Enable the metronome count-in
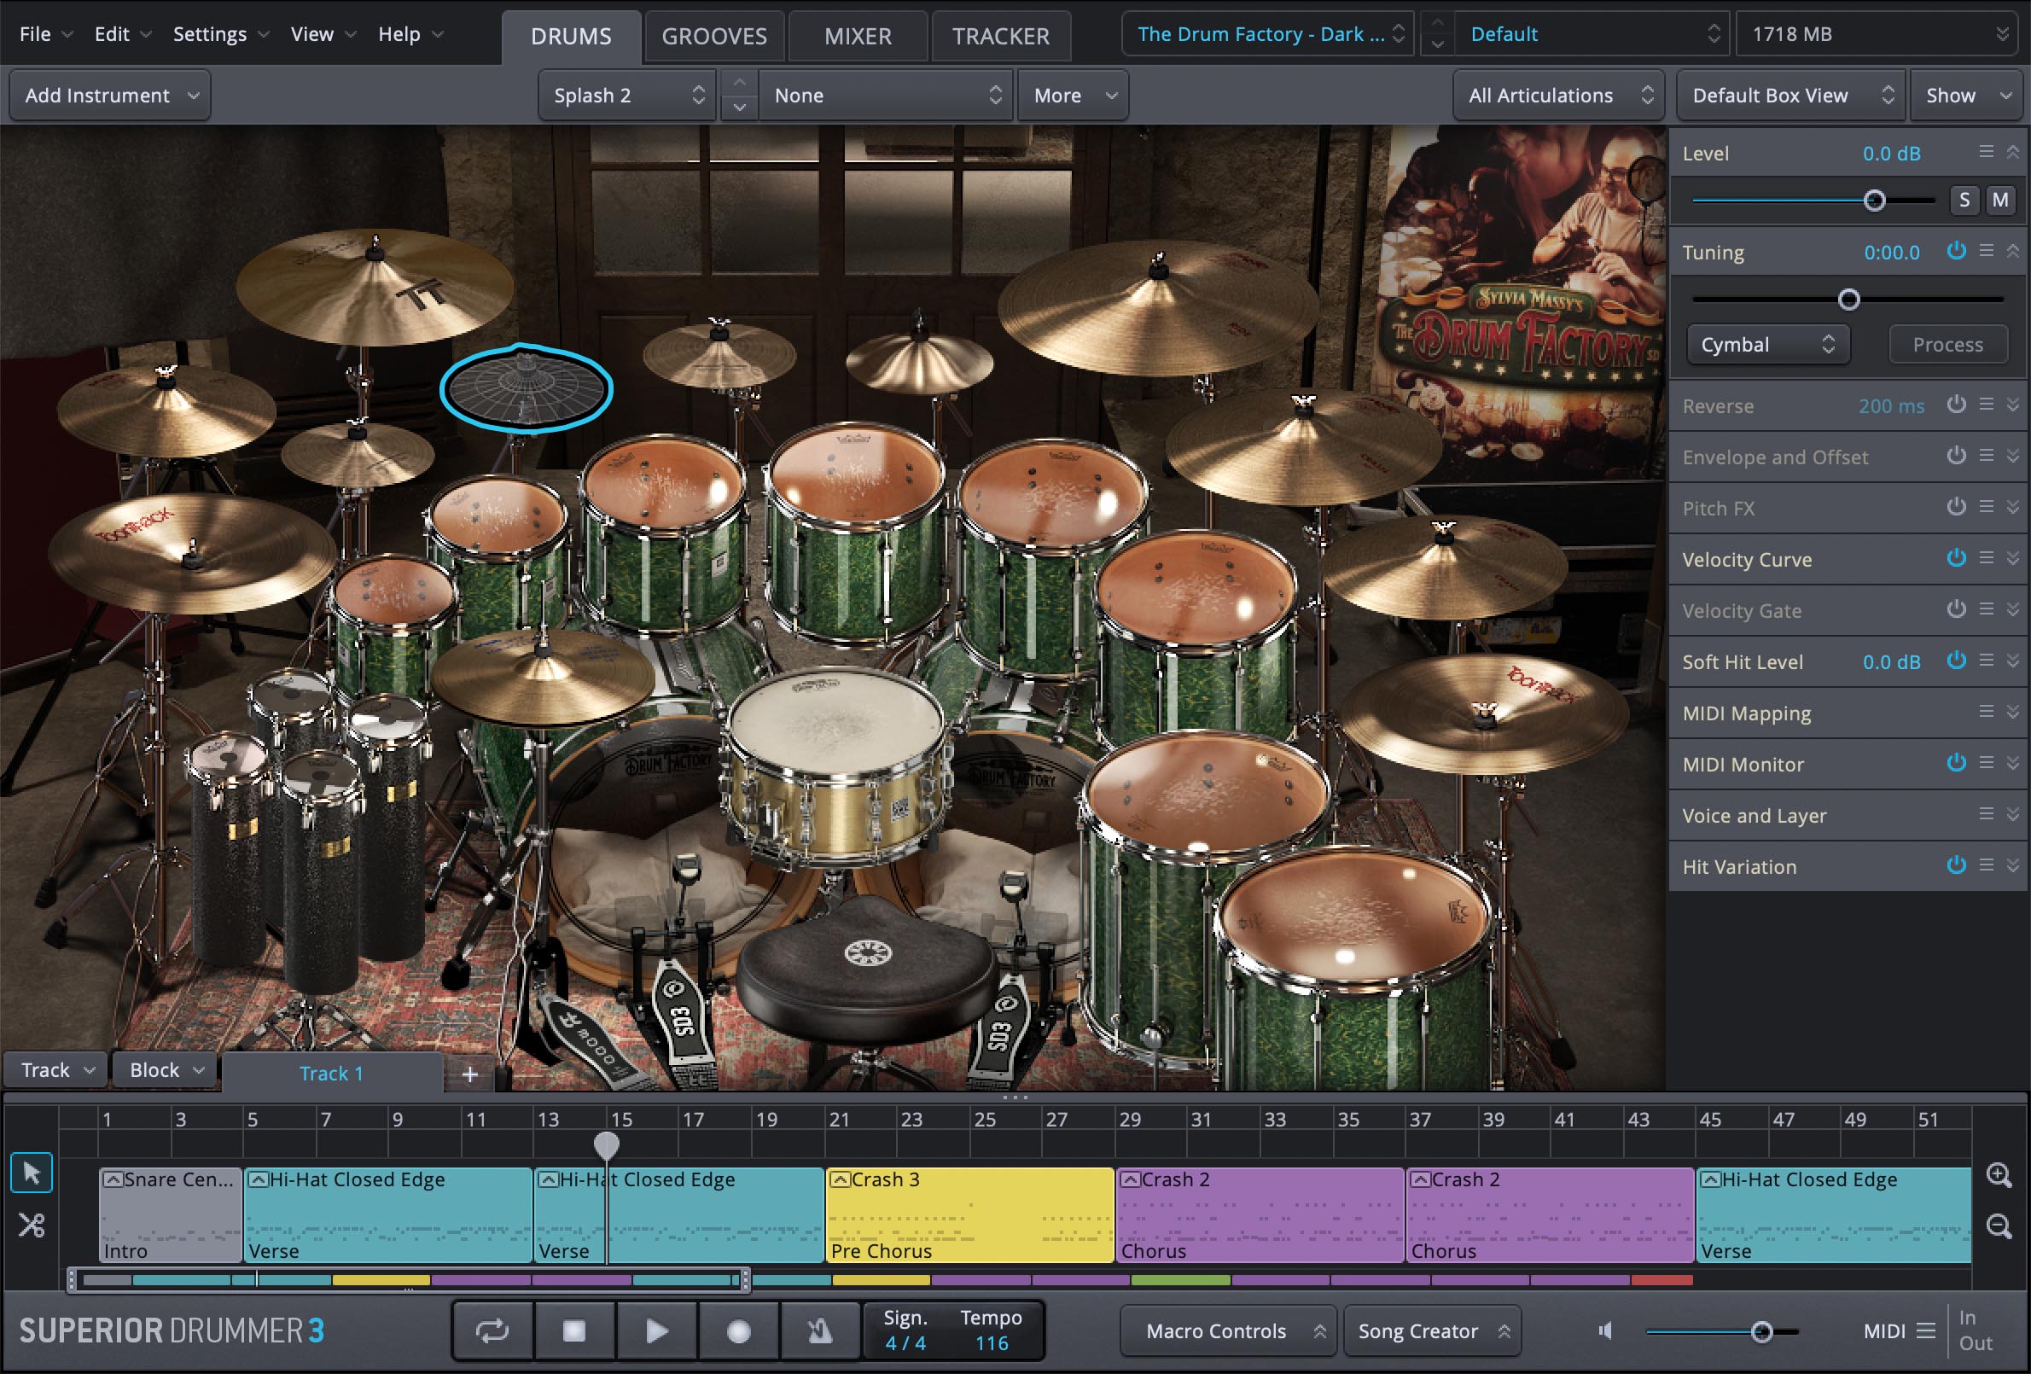The image size is (2031, 1374). coord(820,1330)
